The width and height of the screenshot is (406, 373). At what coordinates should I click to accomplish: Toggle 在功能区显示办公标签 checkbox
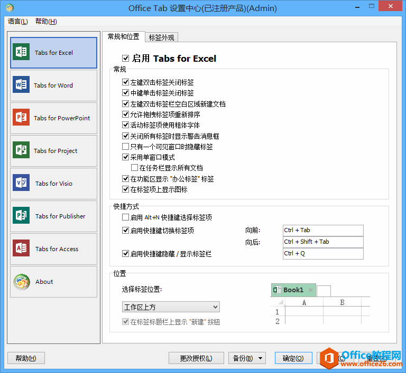click(126, 179)
